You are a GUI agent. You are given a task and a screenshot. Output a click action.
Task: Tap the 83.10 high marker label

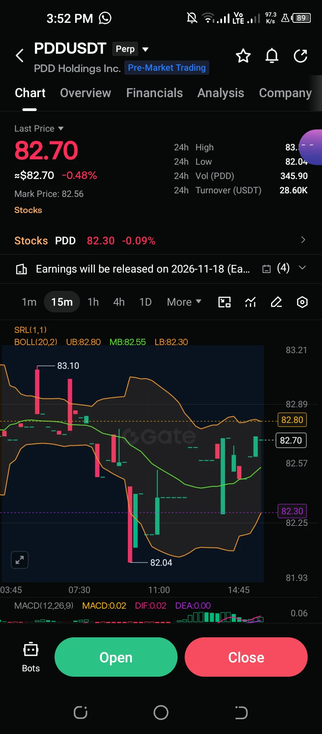point(68,366)
